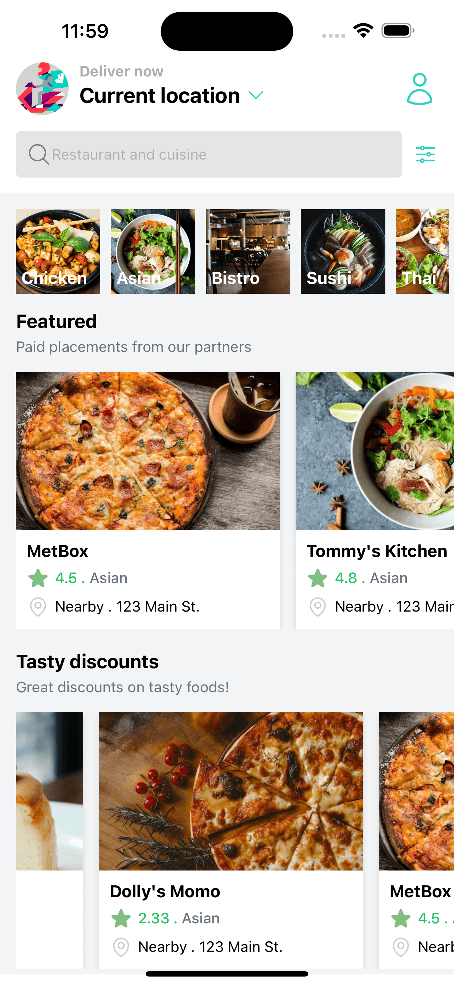The image size is (454, 985).
Task: Tap MetBox 4.5 rating star
Action: coord(38,578)
